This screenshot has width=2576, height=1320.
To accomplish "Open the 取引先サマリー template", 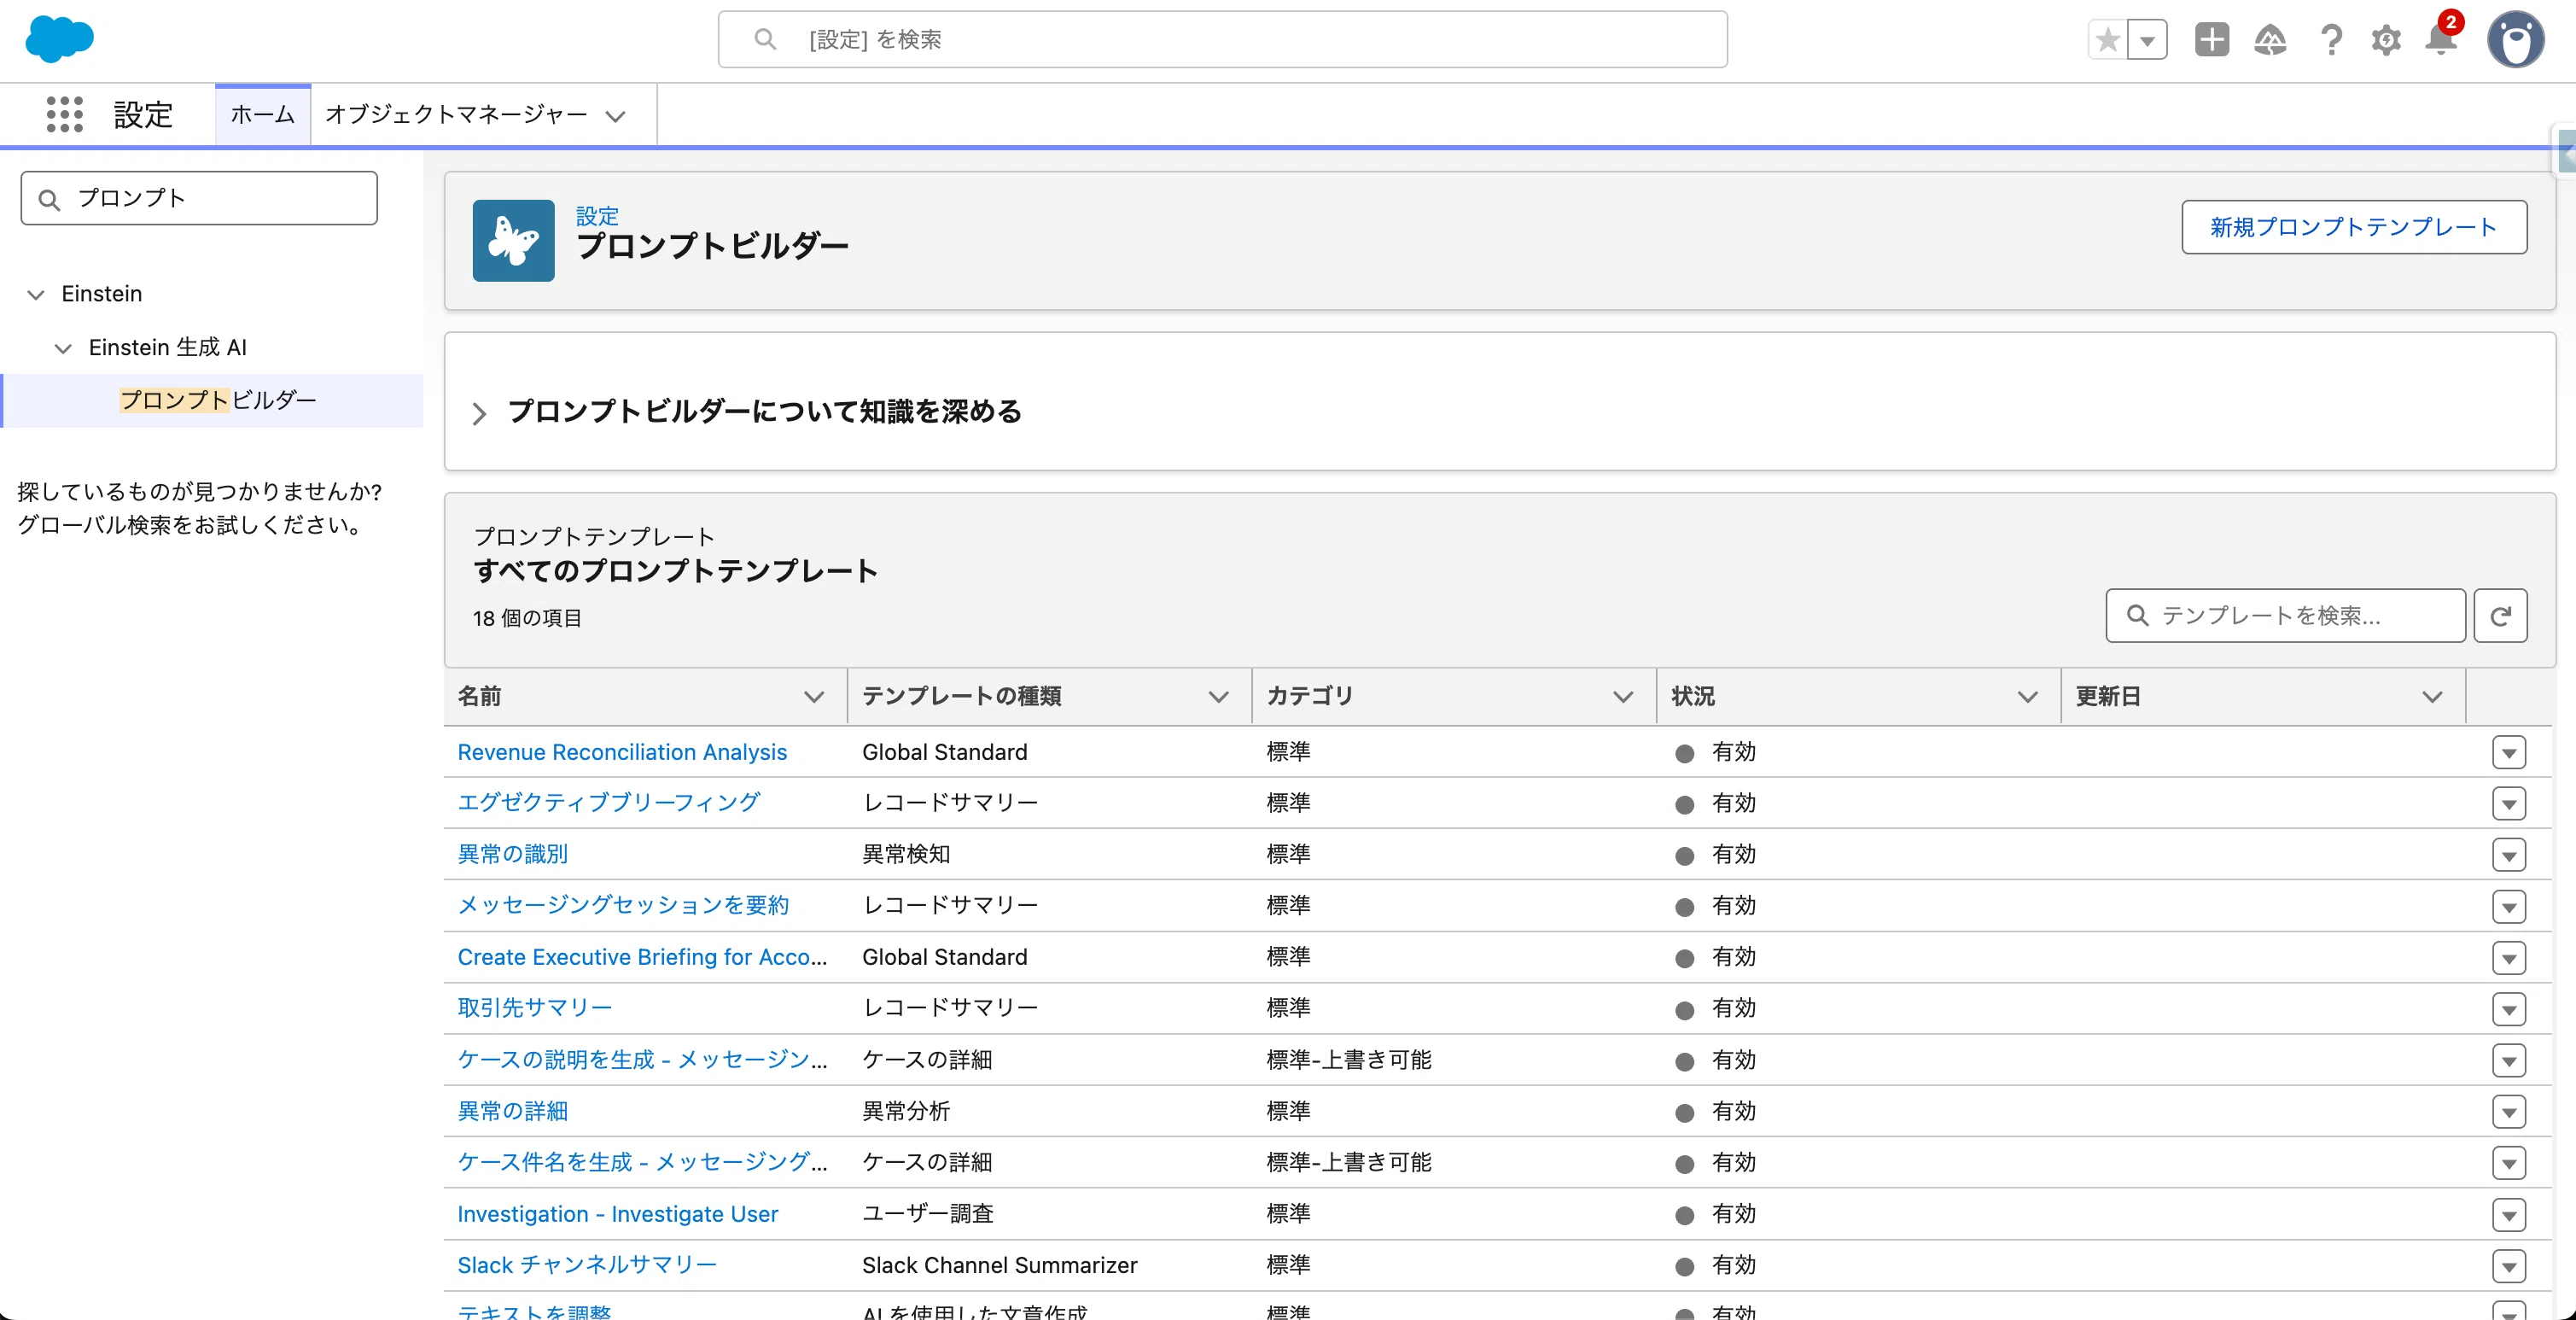I will 535,1008.
